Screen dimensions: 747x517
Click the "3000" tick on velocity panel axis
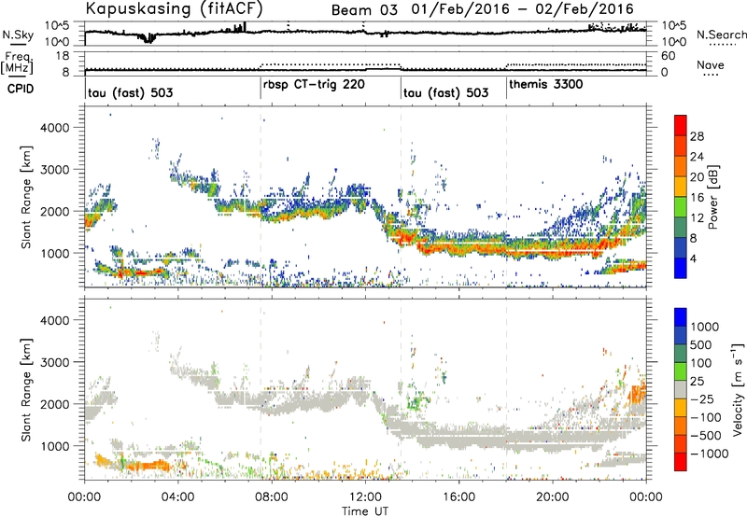tap(54, 362)
